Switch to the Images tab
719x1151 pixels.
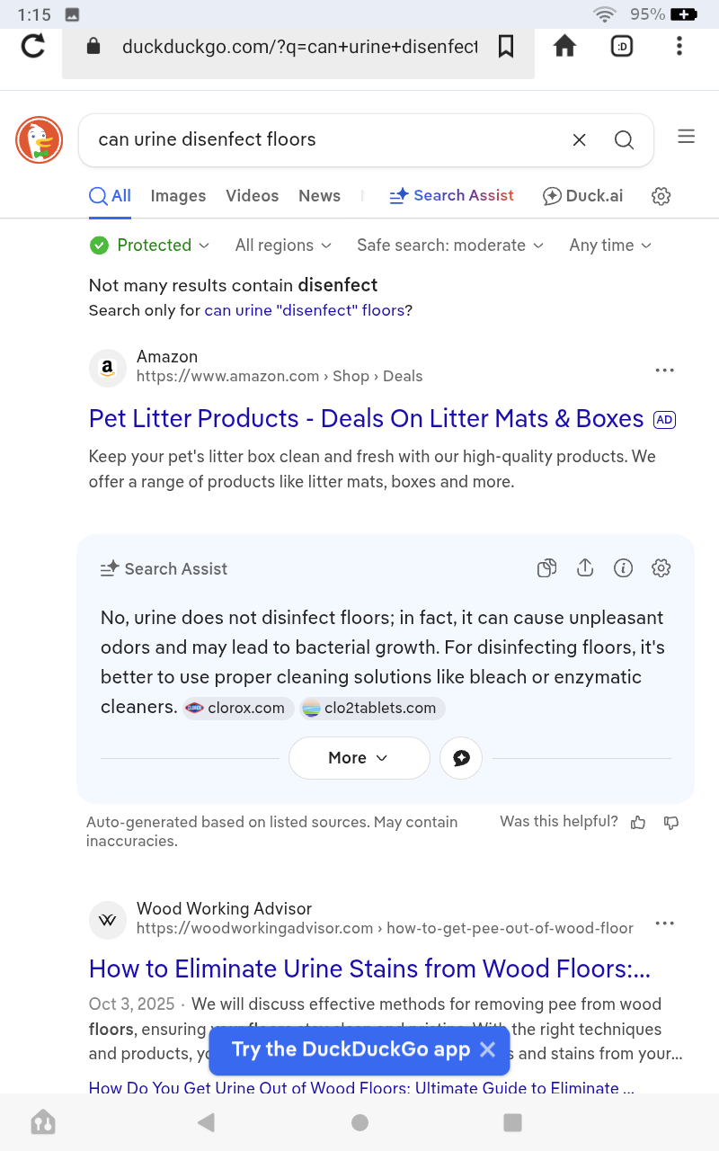coord(178,196)
